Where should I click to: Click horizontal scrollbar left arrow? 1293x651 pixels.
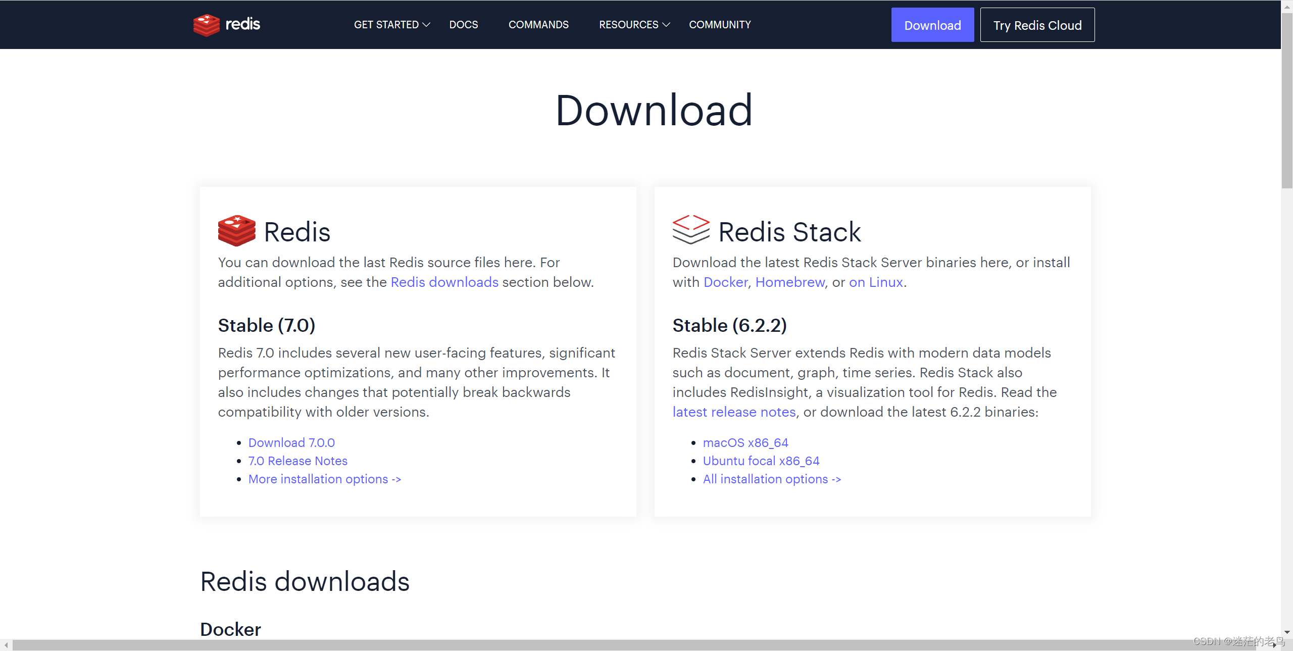click(6, 645)
